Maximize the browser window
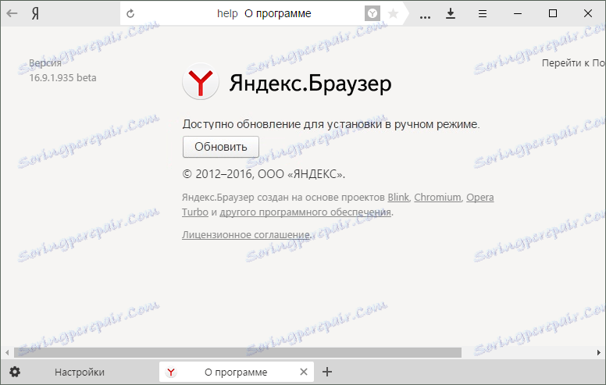 coord(553,13)
